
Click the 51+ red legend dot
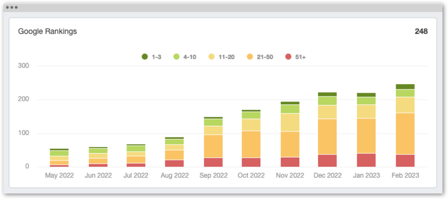[x=288, y=57]
